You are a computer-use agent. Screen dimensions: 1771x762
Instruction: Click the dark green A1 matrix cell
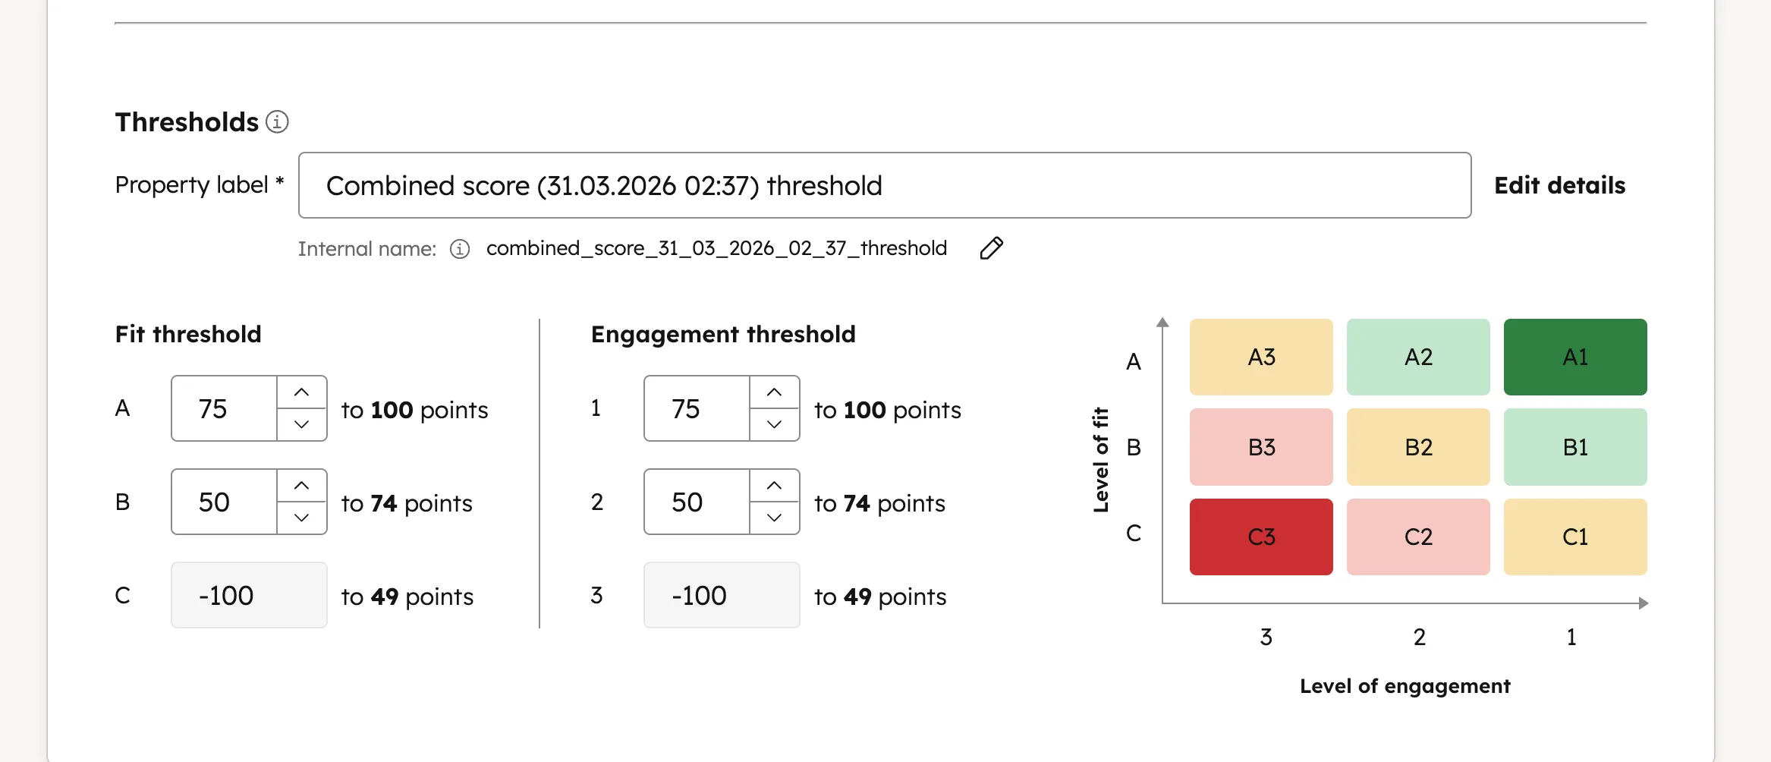[1575, 357]
